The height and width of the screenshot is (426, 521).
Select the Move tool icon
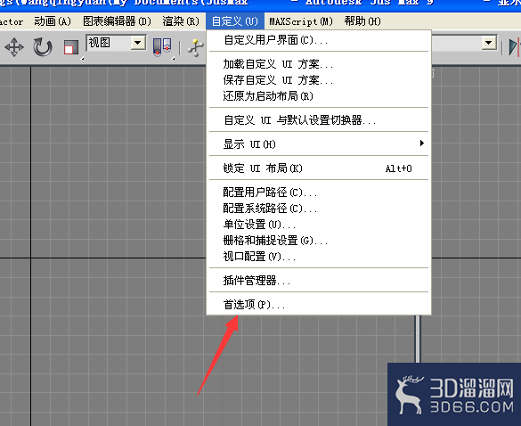tap(14, 47)
